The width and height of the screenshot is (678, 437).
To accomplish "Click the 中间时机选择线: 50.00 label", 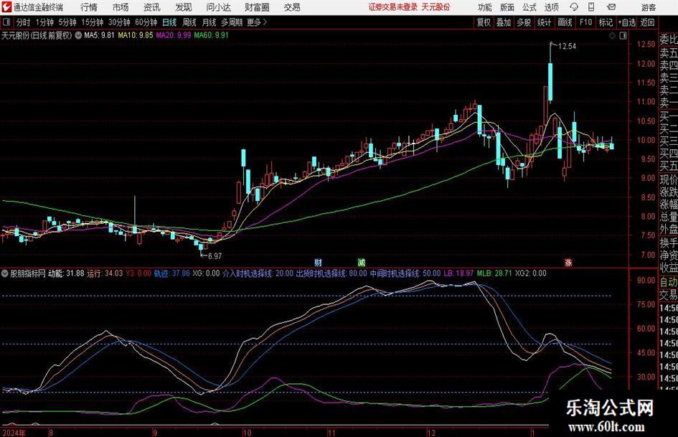I will (405, 273).
